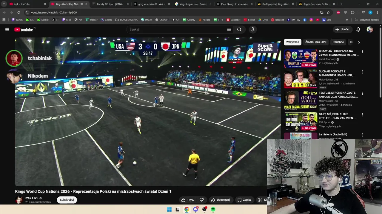The image size is (382, 214).
Task: Open options for TESTUJE STRONE video
Action: coord(362,94)
